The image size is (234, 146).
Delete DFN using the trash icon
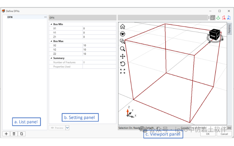[14, 134]
